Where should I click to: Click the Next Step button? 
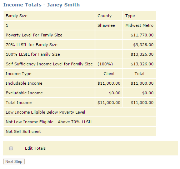[x=14, y=161]
